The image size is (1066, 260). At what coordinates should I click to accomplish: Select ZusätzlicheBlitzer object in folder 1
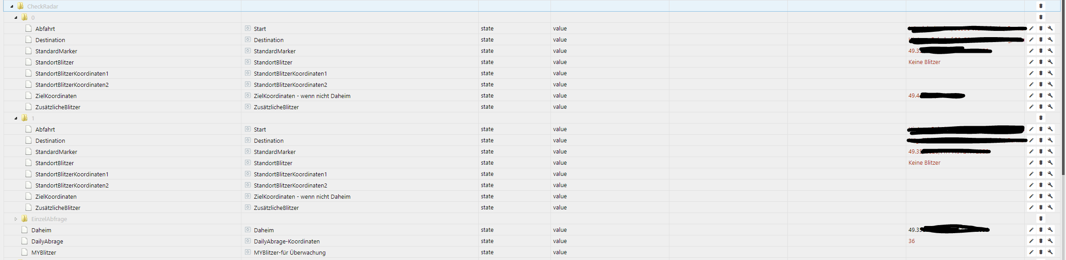pyautogui.click(x=58, y=208)
